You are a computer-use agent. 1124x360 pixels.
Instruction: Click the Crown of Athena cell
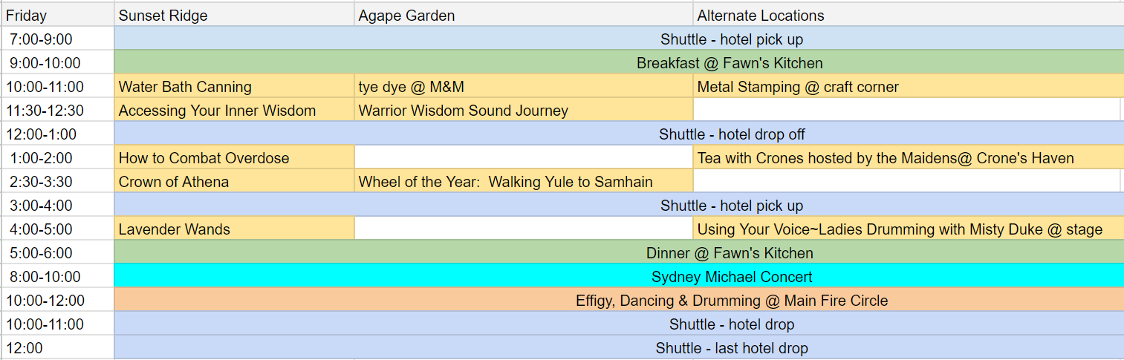[x=234, y=181]
